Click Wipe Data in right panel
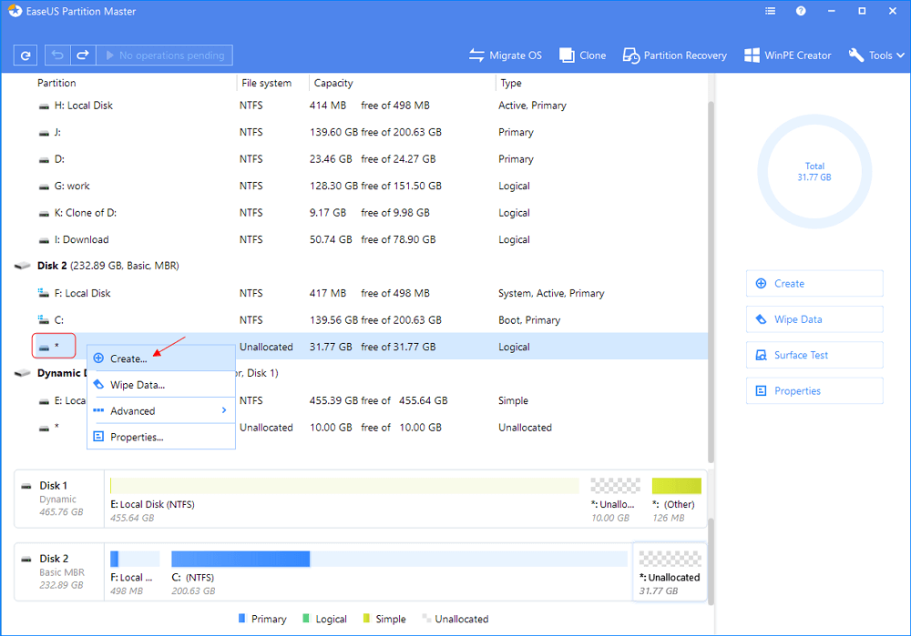Screen dimensions: 911x636 click(x=814, y=319)
